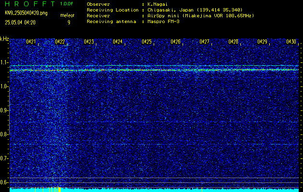Select the AirSpy mini receiver description
The image size is (303, 192).
click(201, 15)
